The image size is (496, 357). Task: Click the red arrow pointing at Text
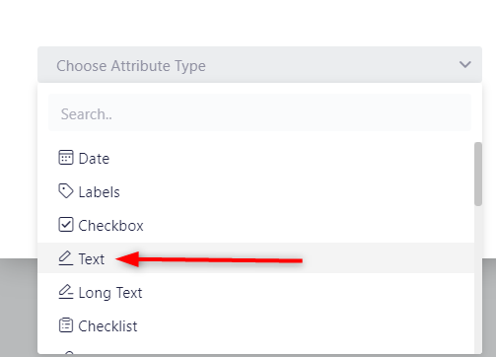(209, 259)
